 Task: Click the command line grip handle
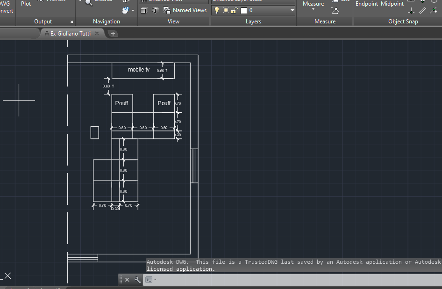click(x=121, y=280)
